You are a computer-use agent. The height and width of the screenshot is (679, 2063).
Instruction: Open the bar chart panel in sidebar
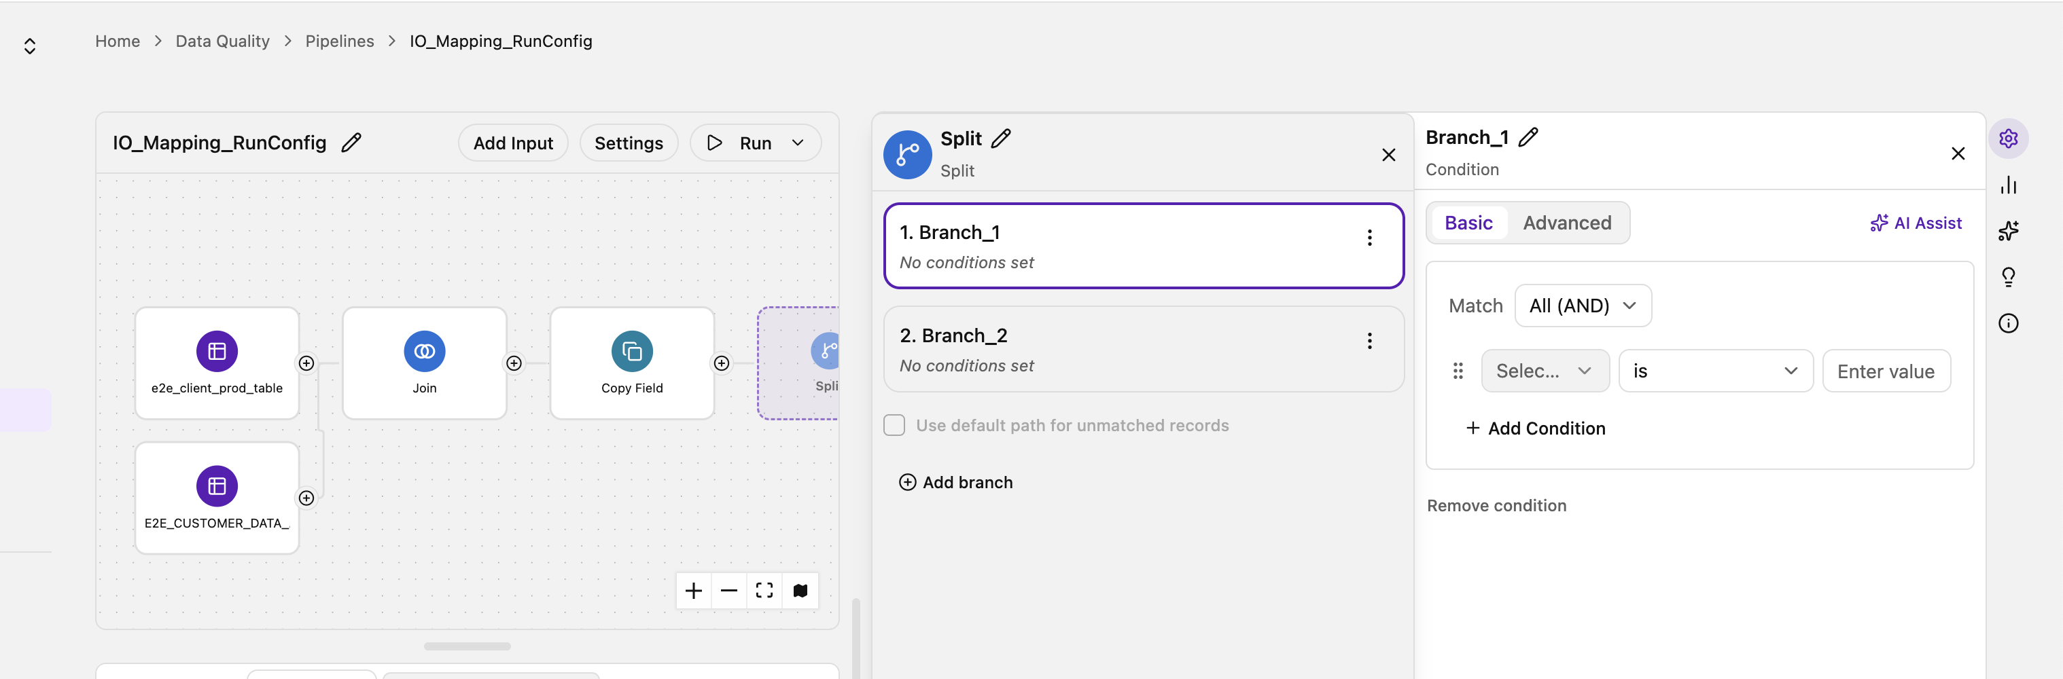tap(2009, 185)
